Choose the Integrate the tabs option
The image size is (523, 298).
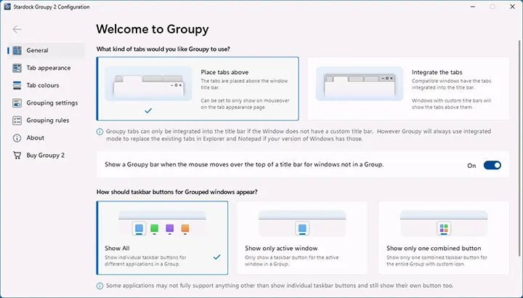pyautogui.click(x=408, y=89)
